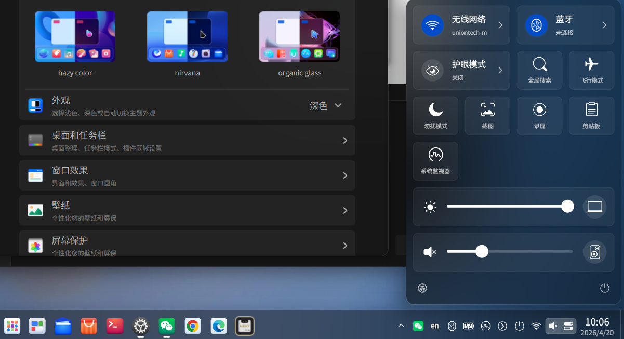Open 桌面和任务栏 settings entry
The width and height of the screenshot is (624, 339).
[x=187, y=140]
